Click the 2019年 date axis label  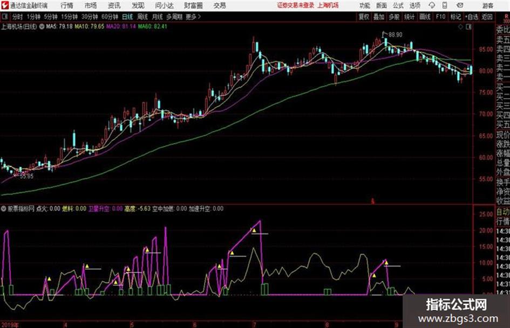[x=10, y=325]
